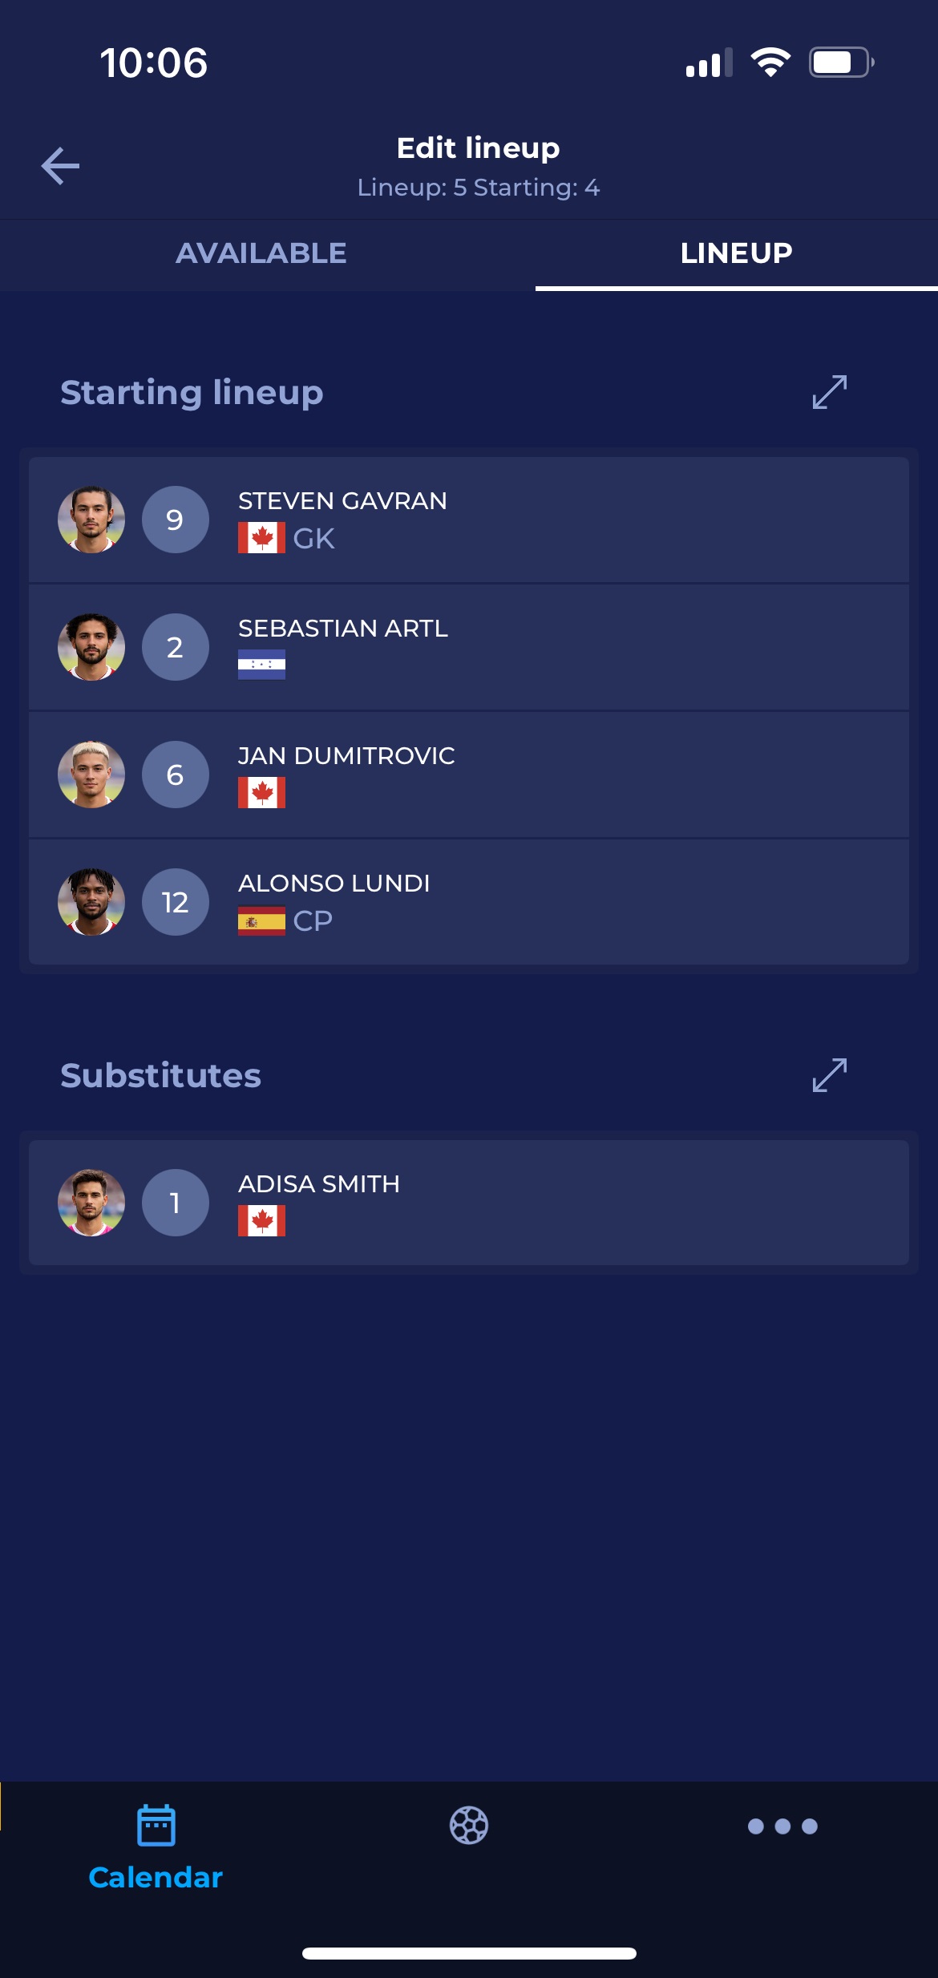This screenshot has height=1978, width=938.
Task: Tap Alonso Lundi's Spain flag icon
Action: [261, 921]
